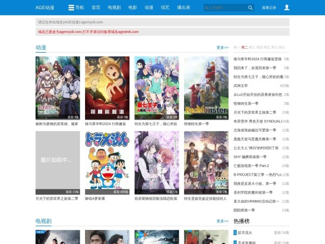
Task: Click the red domain-change notice link
Action: [88, 32]
